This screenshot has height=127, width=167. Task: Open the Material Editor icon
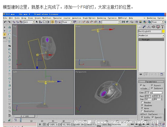[145, 22]
